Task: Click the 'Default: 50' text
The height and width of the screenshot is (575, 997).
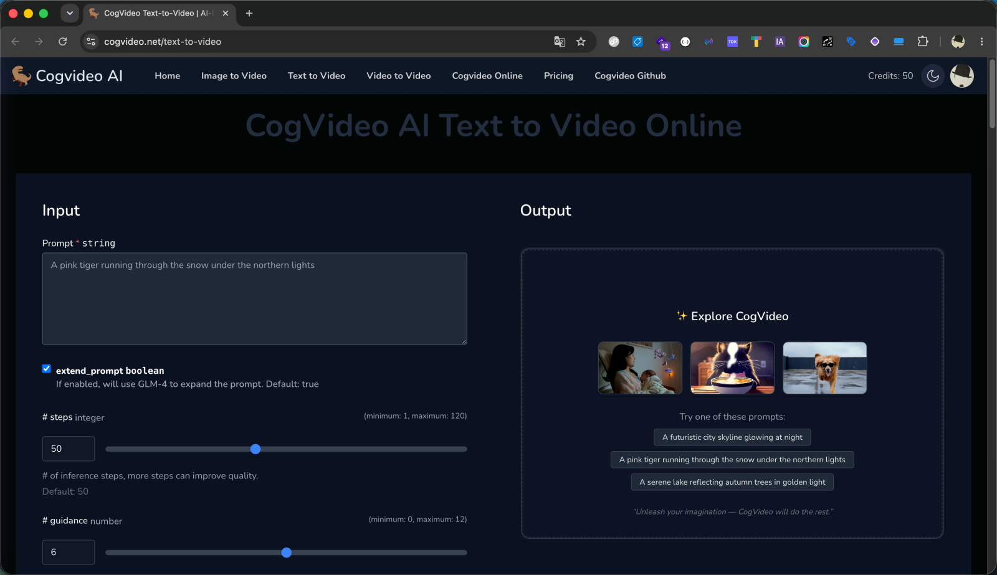Action: point(65,492)
